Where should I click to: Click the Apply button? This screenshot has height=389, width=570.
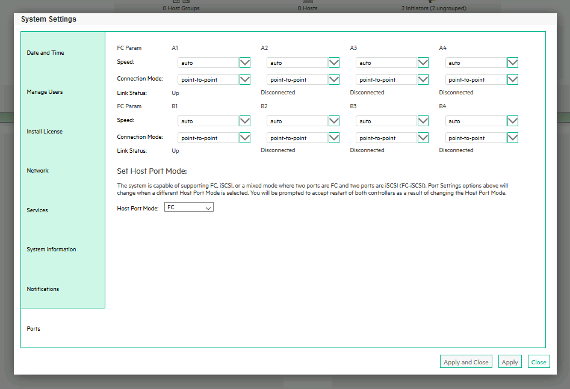510,362
